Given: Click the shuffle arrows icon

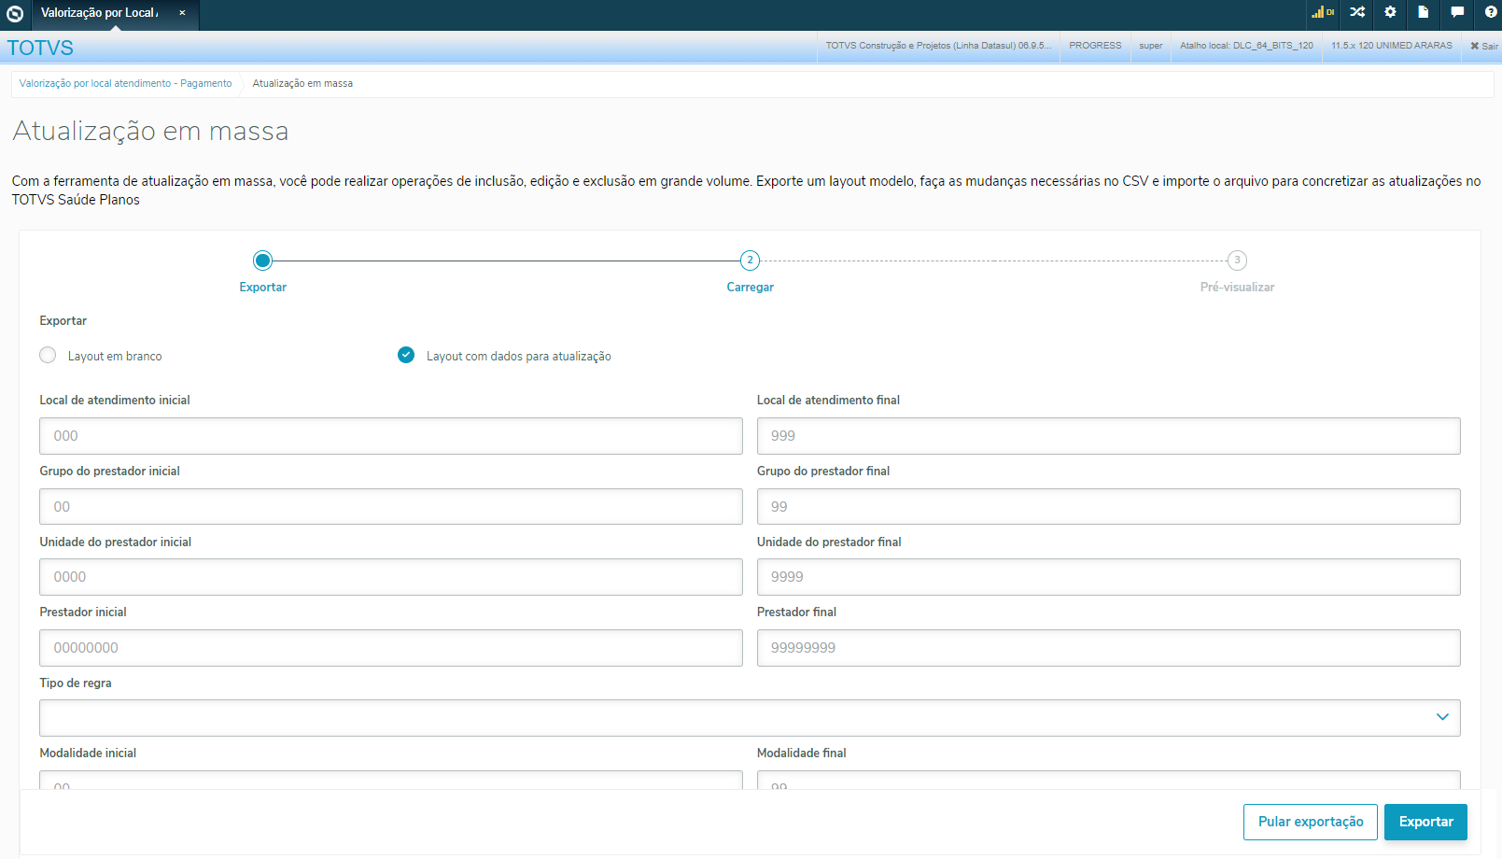Looking at the screenshot, I should tap(1357, 12).
